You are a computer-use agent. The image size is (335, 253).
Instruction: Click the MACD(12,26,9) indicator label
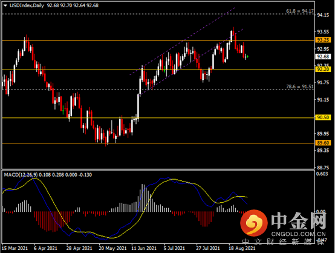(21, 175)
